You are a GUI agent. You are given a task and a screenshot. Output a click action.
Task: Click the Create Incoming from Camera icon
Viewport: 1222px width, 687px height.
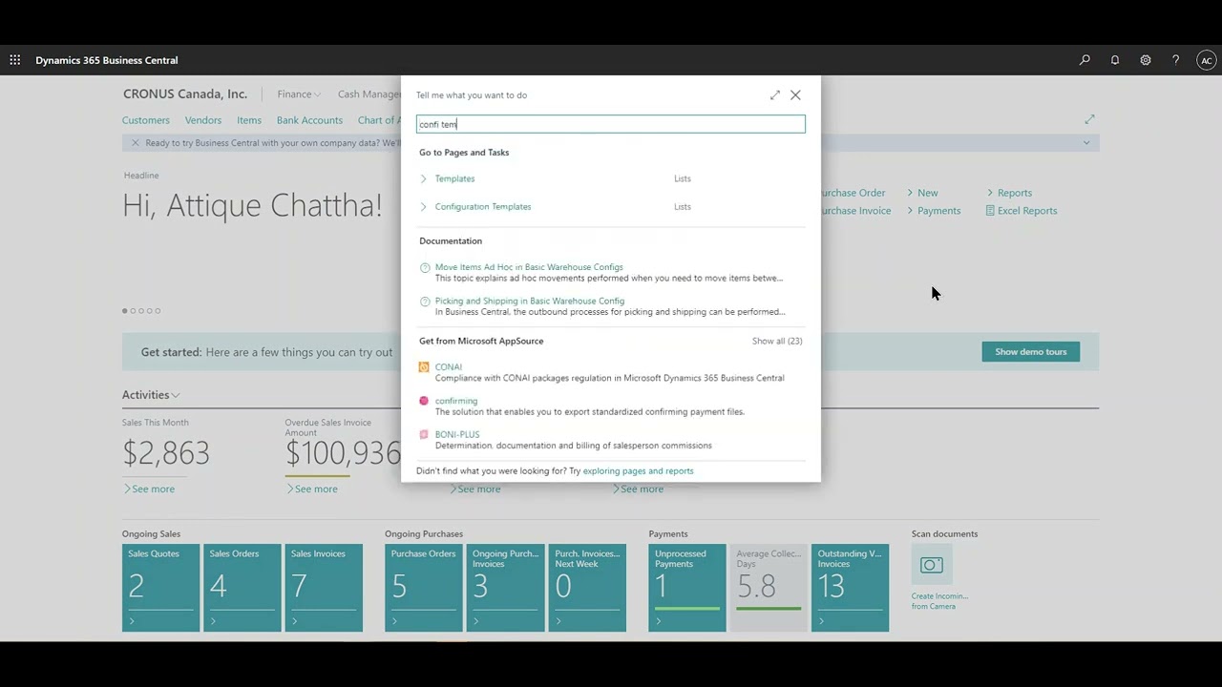932,566
